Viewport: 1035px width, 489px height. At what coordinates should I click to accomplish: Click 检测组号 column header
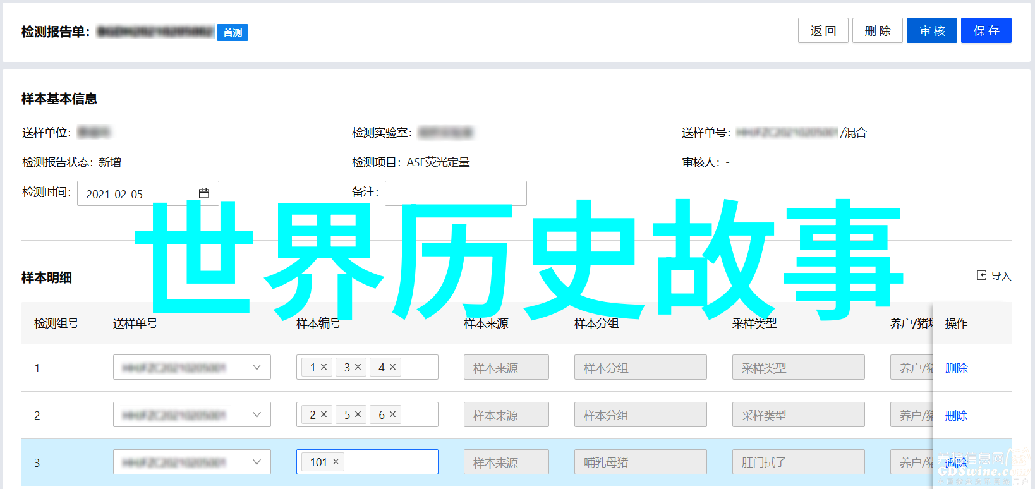(56, 323)
